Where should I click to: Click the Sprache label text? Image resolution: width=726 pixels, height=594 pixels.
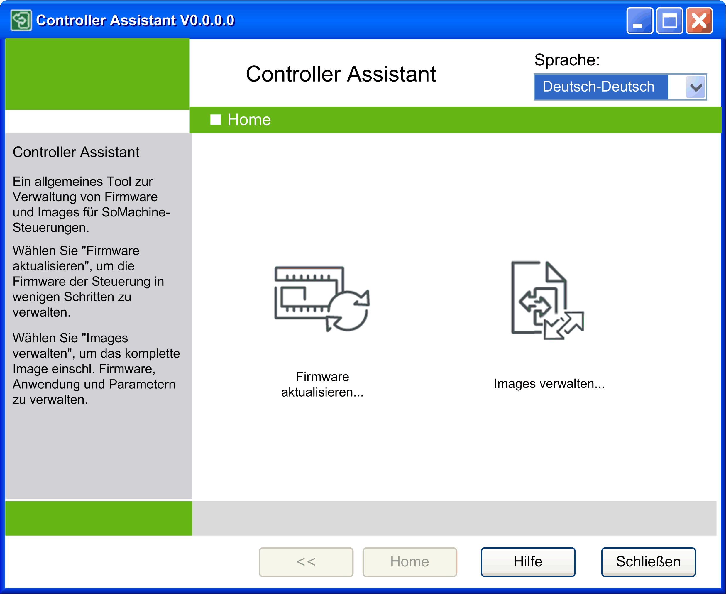coord(566,60)
